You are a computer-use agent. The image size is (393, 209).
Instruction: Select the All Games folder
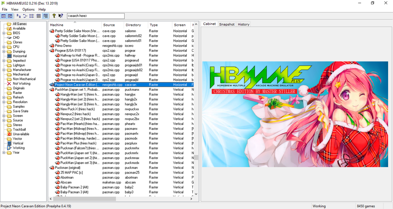pyautogui.click(x=20, y=24)
